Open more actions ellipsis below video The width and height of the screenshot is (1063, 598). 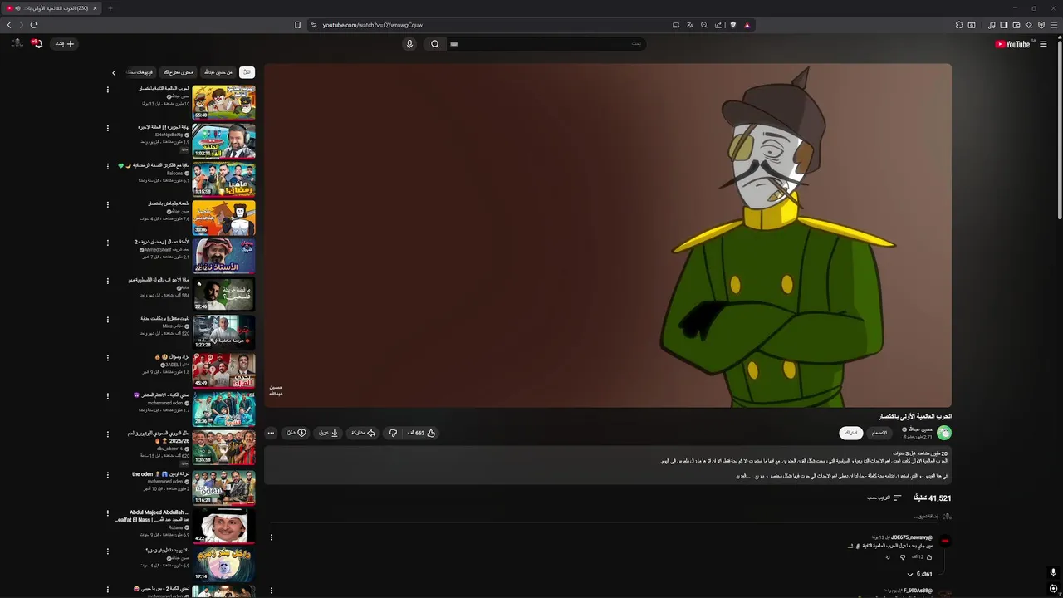tap(271, 433)
